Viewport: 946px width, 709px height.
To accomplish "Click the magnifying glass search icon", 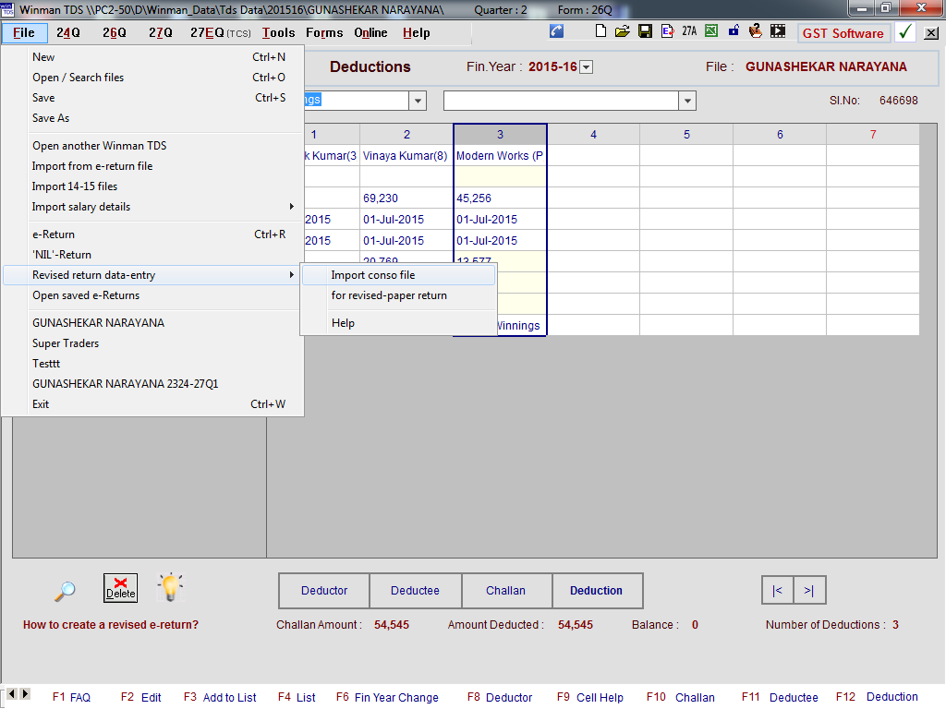I will tap(65, 590).
